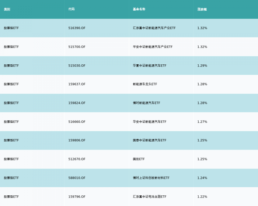Select code 159637.OF

tap(77, 84)
